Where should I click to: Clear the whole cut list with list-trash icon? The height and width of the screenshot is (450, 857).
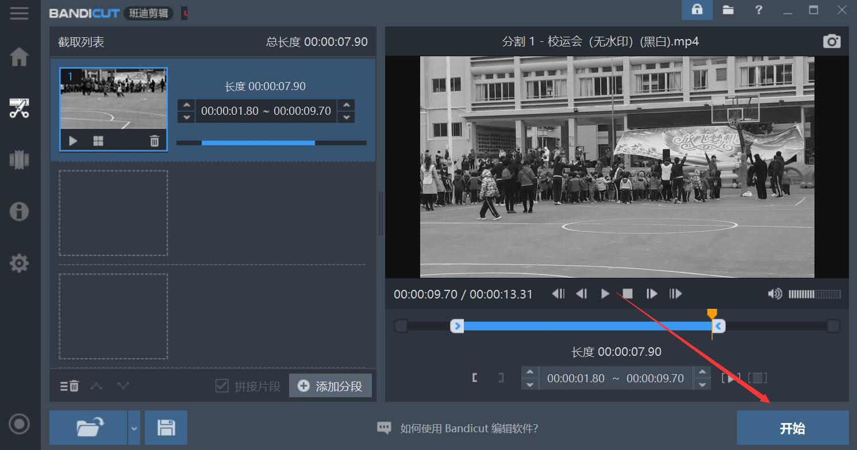[x=70, y=386]
